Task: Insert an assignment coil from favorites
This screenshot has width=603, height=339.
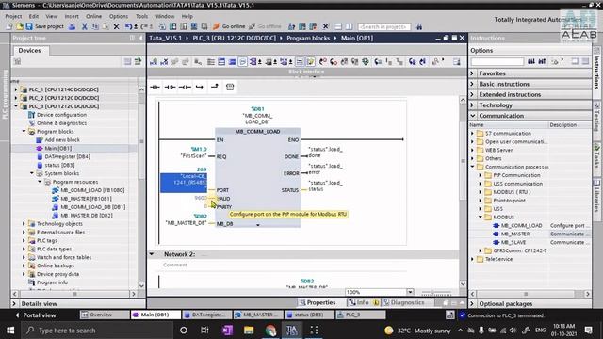Action: tap(185, 87)
